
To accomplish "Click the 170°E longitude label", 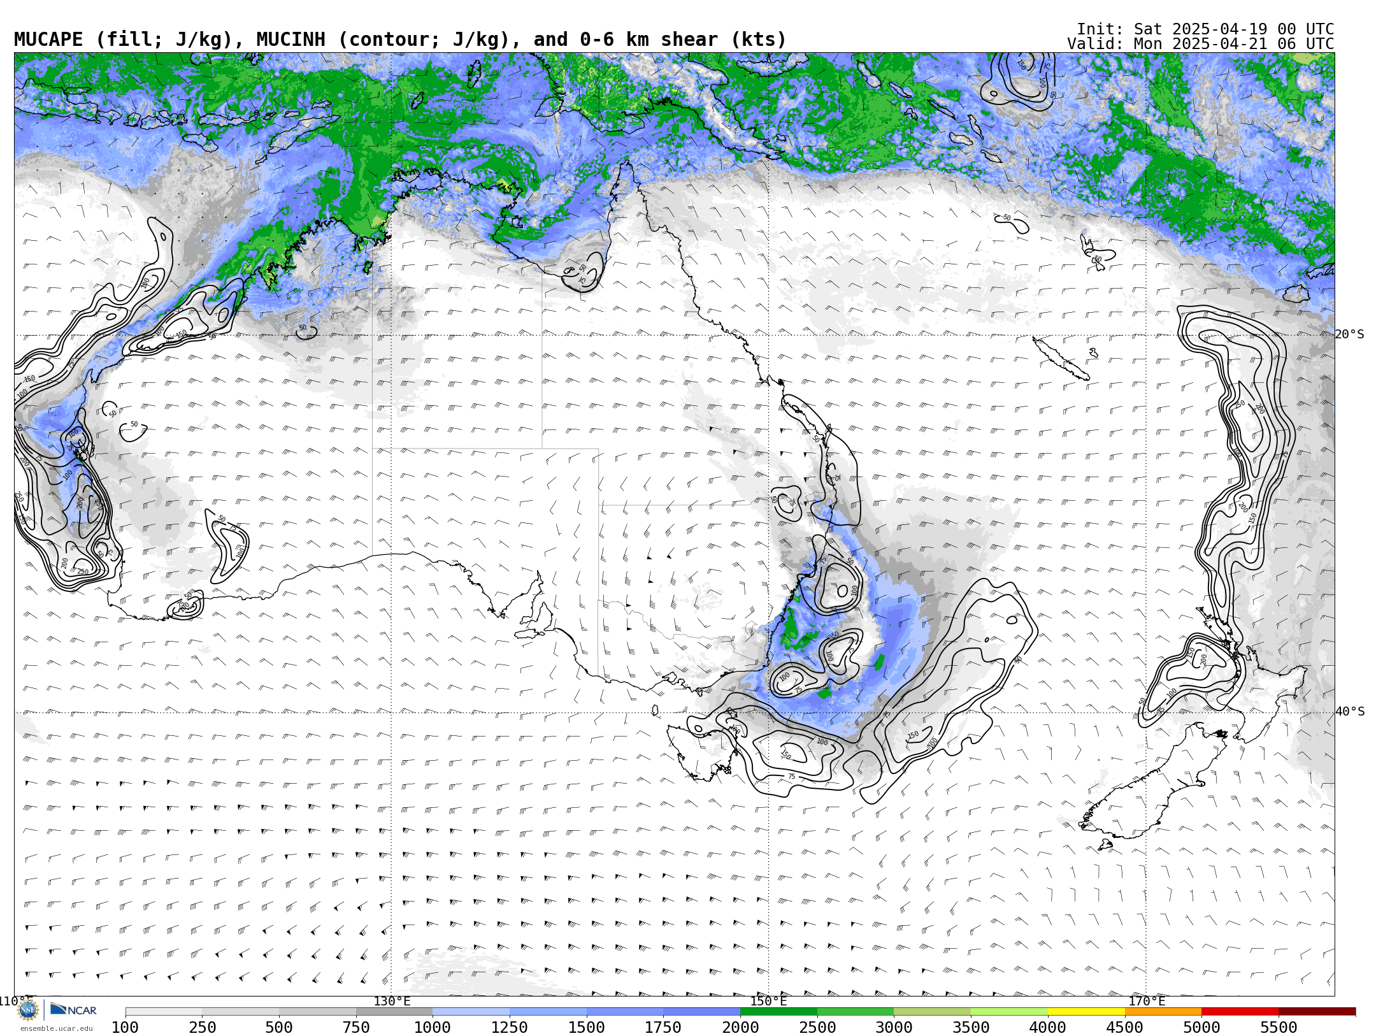I will (1146, 1001).
